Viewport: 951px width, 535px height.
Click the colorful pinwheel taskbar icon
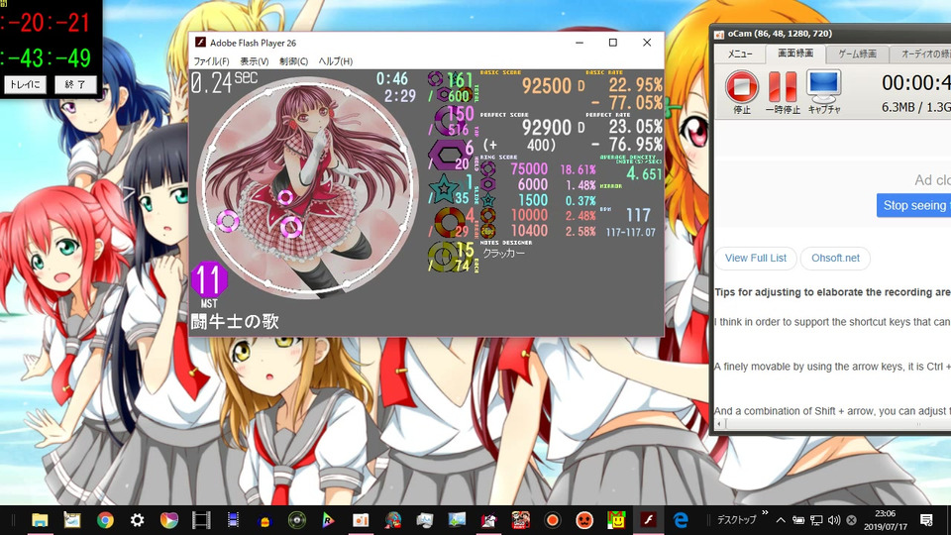[168, 520]
